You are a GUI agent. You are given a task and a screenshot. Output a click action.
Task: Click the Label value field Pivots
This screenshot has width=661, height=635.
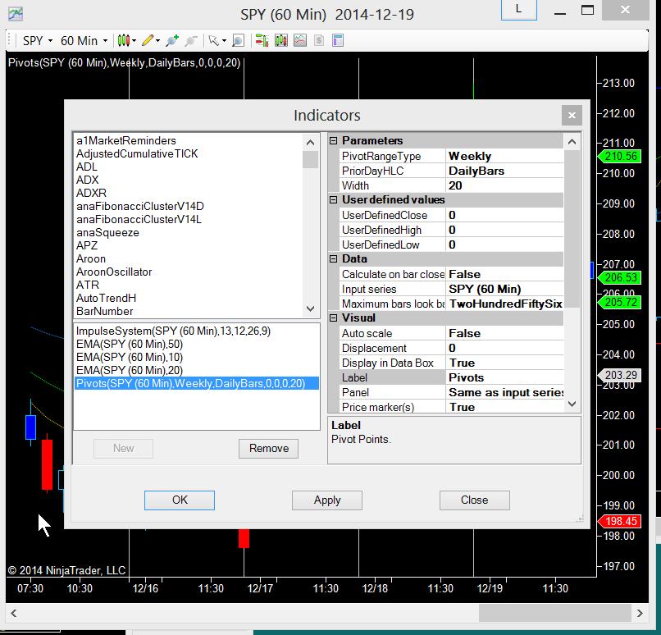504,377
